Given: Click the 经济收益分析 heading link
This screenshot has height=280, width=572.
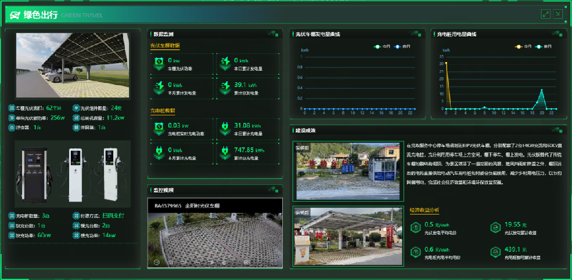Looking at the screenshot, I should (424, 210).
